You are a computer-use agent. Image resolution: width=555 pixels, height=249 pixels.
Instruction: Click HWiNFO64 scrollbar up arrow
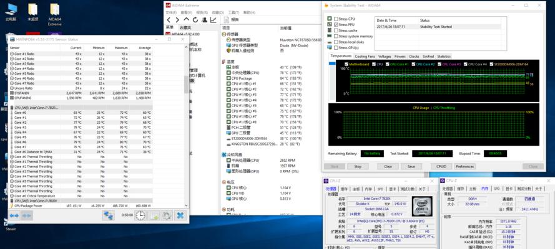[187, 46]
